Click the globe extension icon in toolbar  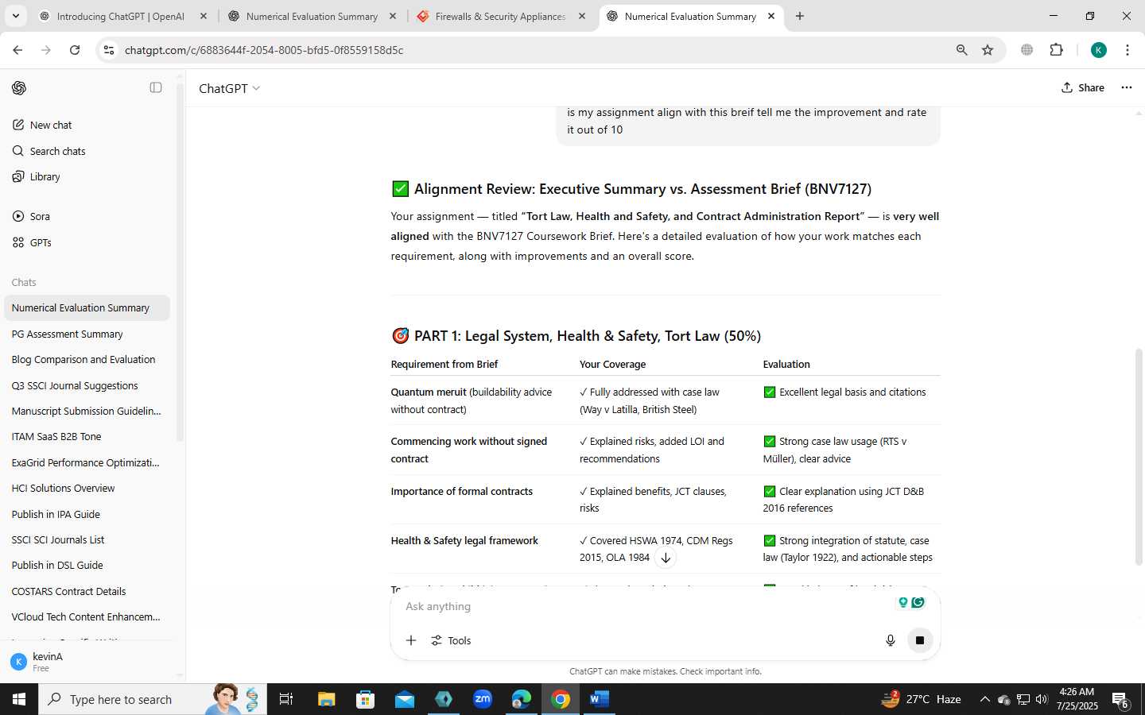point(1027,50)
